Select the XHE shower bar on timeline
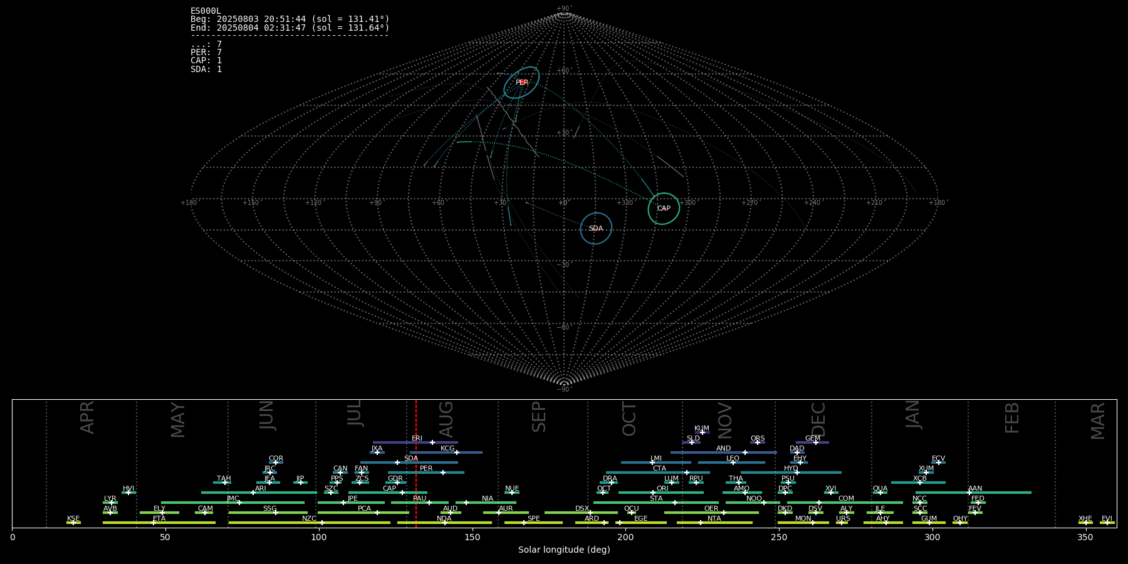This screenshot has width=1128, height=564. pyautogui.click(x=1085, y=523)
